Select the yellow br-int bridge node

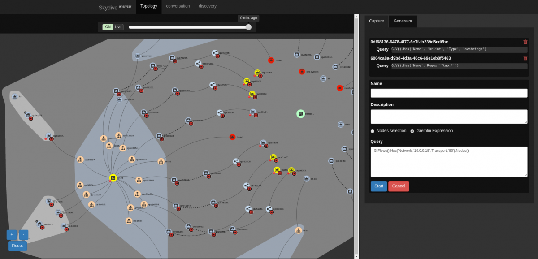click(113, 178)
